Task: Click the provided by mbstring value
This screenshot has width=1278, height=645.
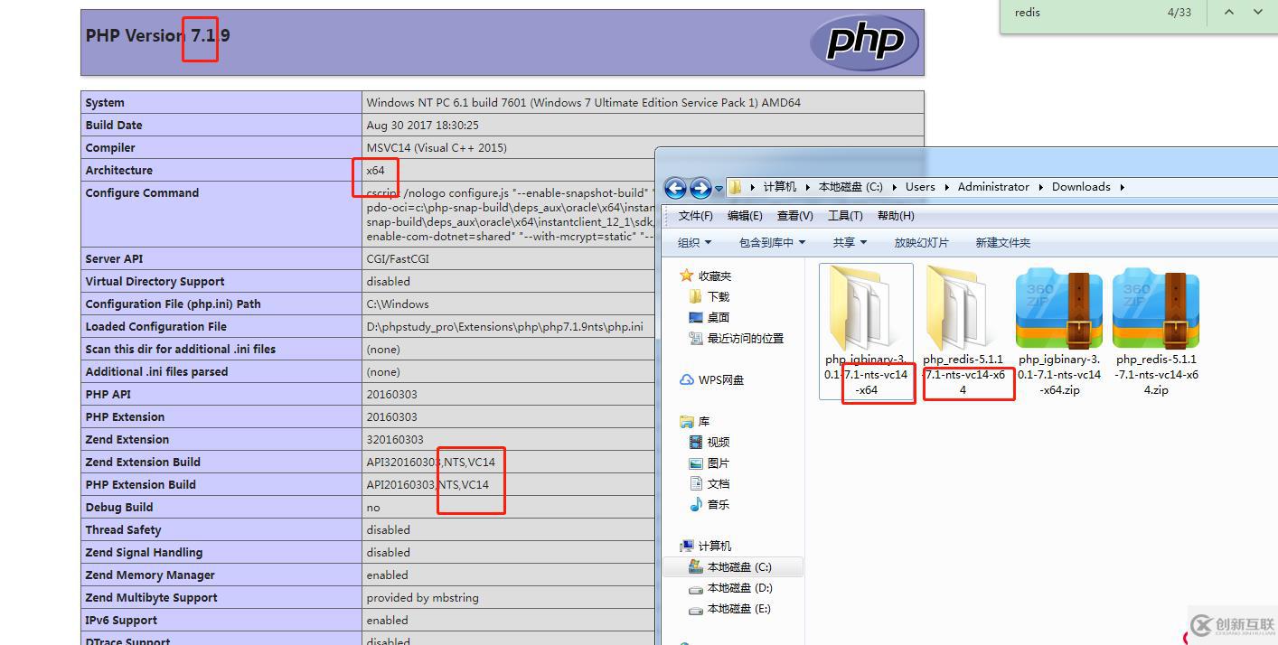Action: pyautogui.click(x=422, y=597)
